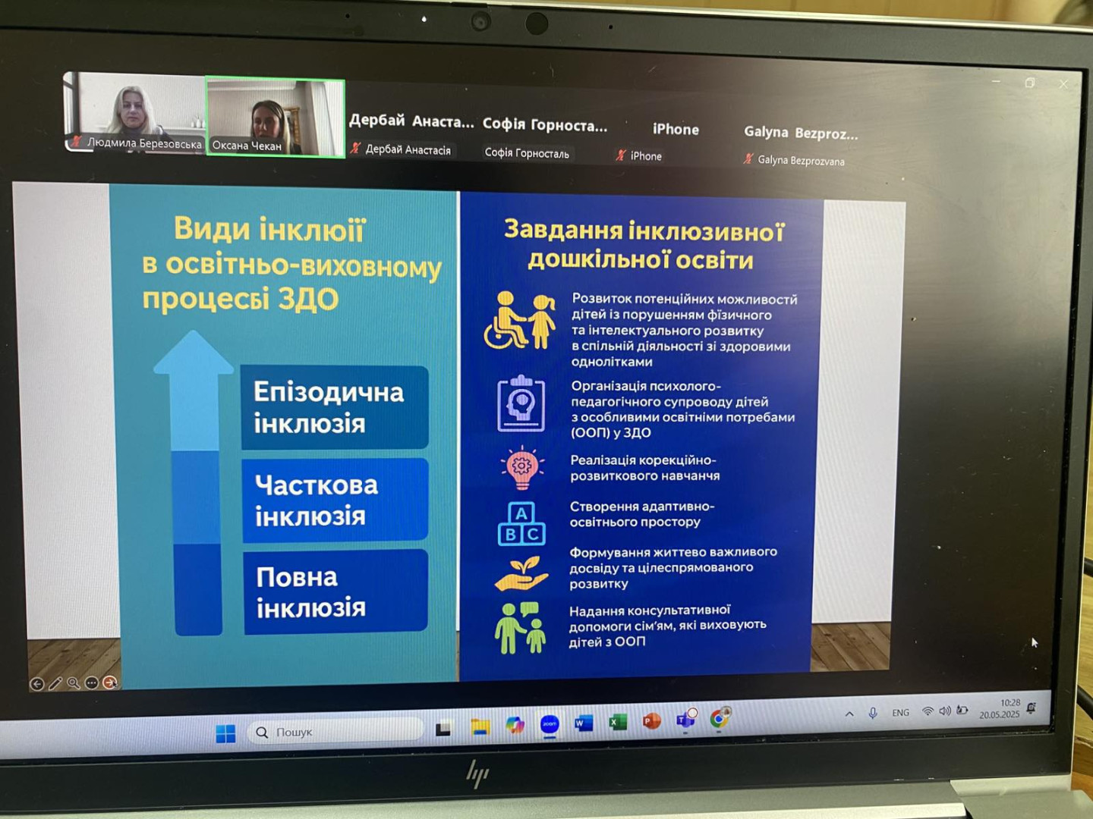Open the speaker volume control
Image resolution: width=1093 pixels, height=819 pixels.
pos(945,711)
